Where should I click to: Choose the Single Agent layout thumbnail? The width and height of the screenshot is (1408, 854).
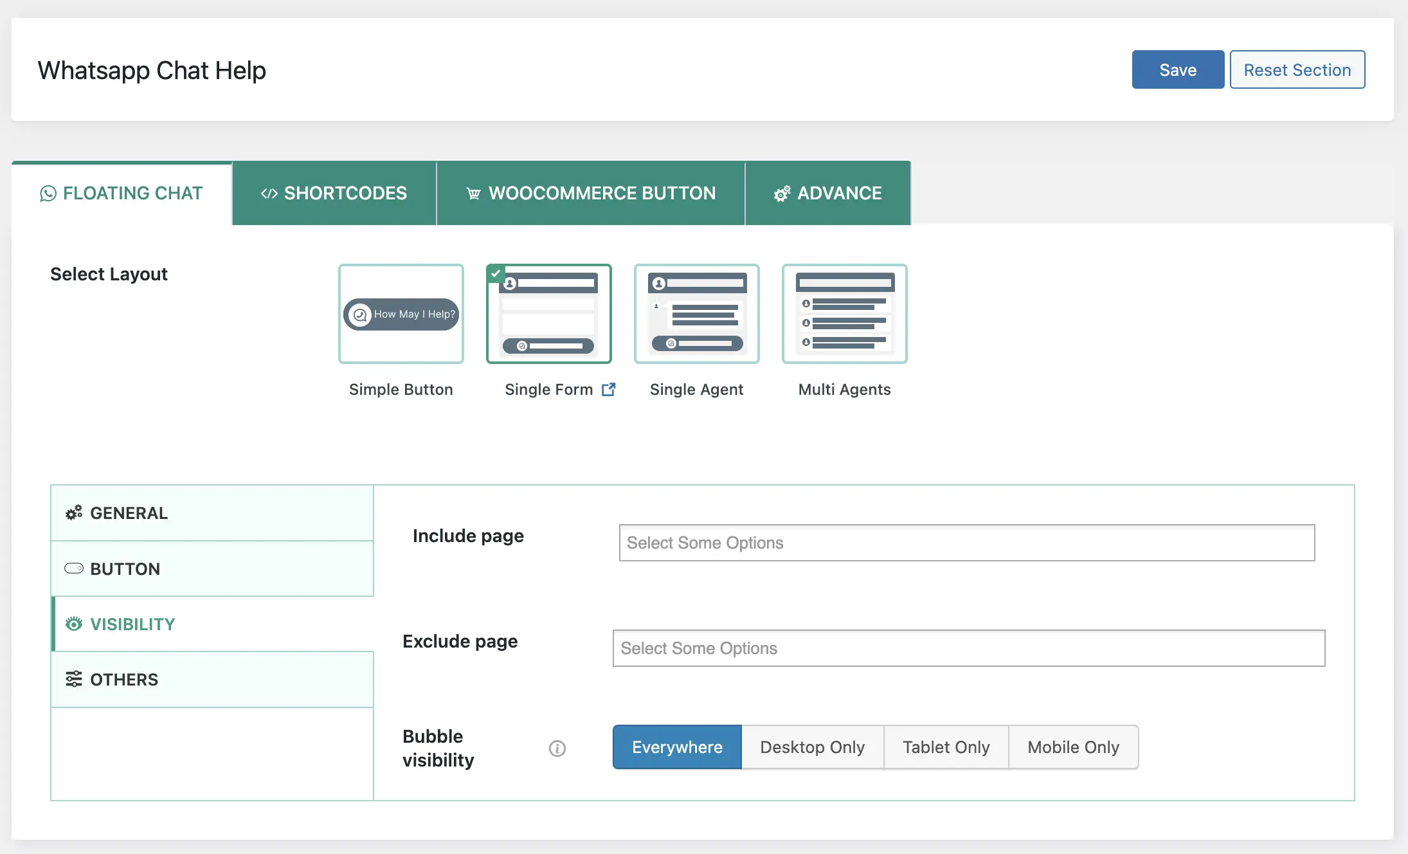click(x=697, y=314)
